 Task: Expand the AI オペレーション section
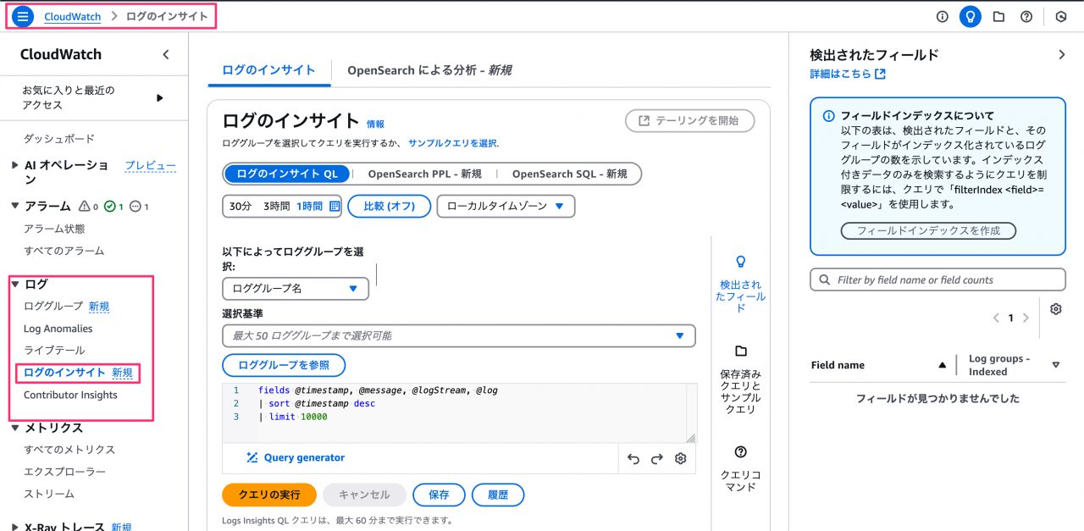(x=15, y=166)
